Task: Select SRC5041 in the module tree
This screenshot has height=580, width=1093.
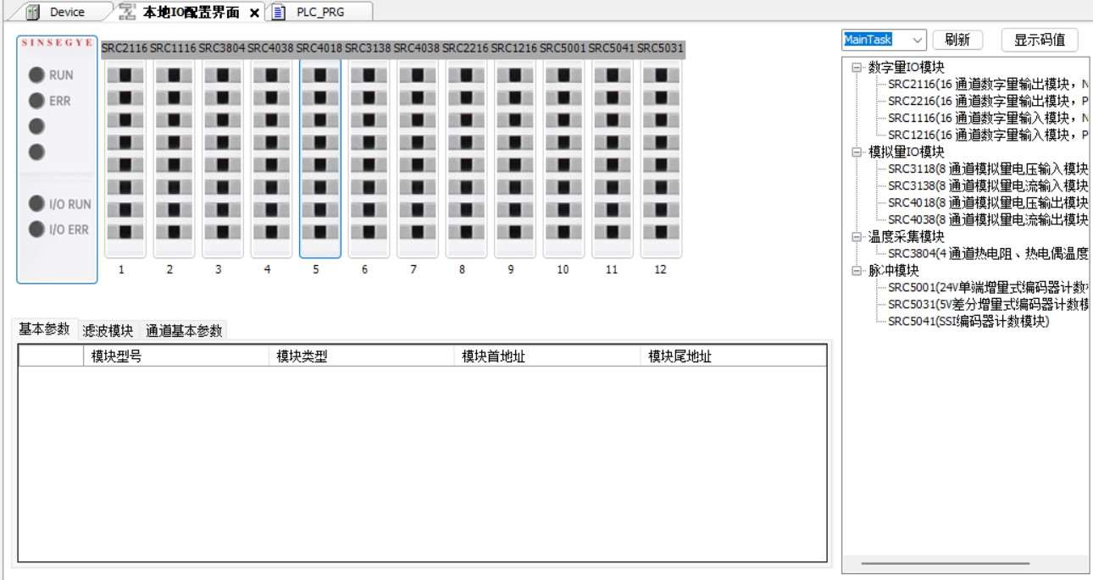Action: click(968, 321)
